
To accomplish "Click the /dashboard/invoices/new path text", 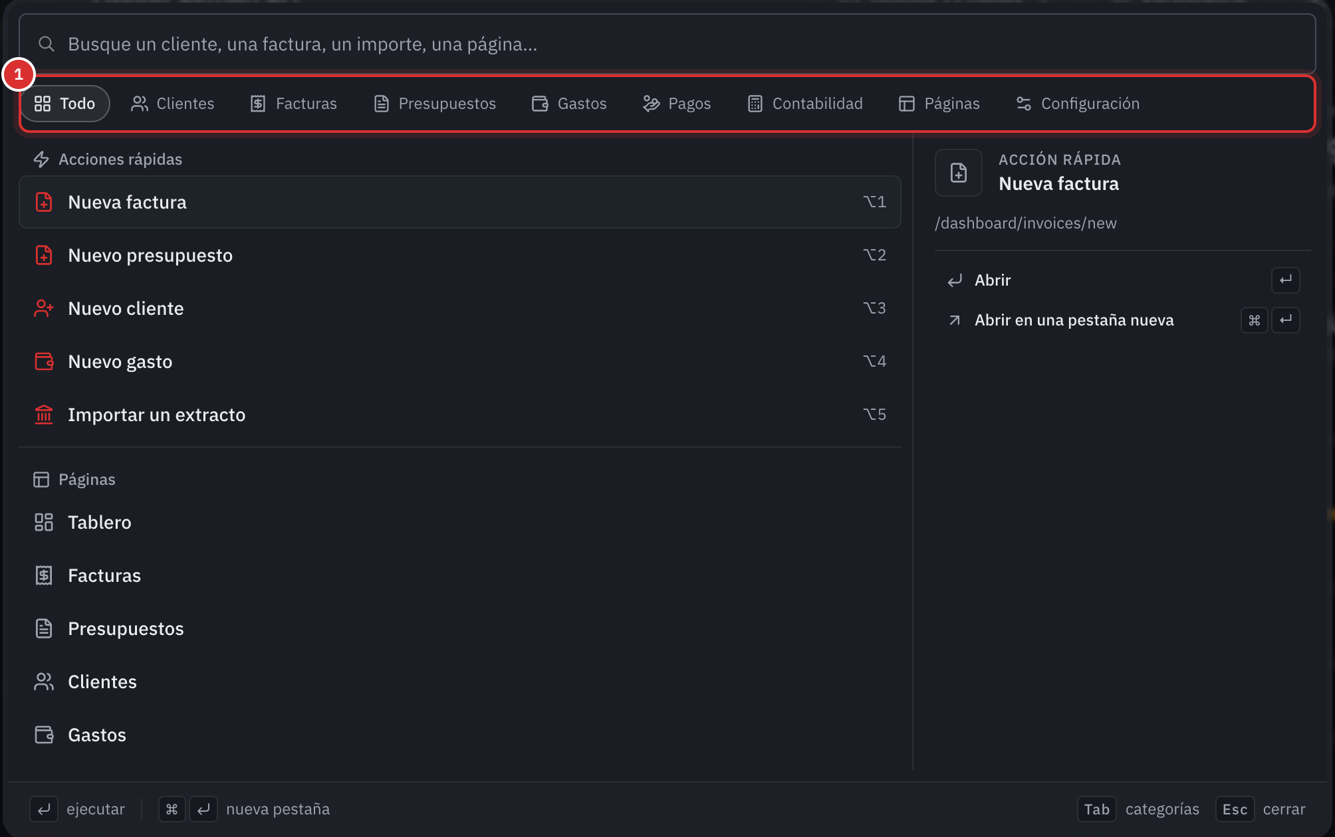I will point(1026,223).
